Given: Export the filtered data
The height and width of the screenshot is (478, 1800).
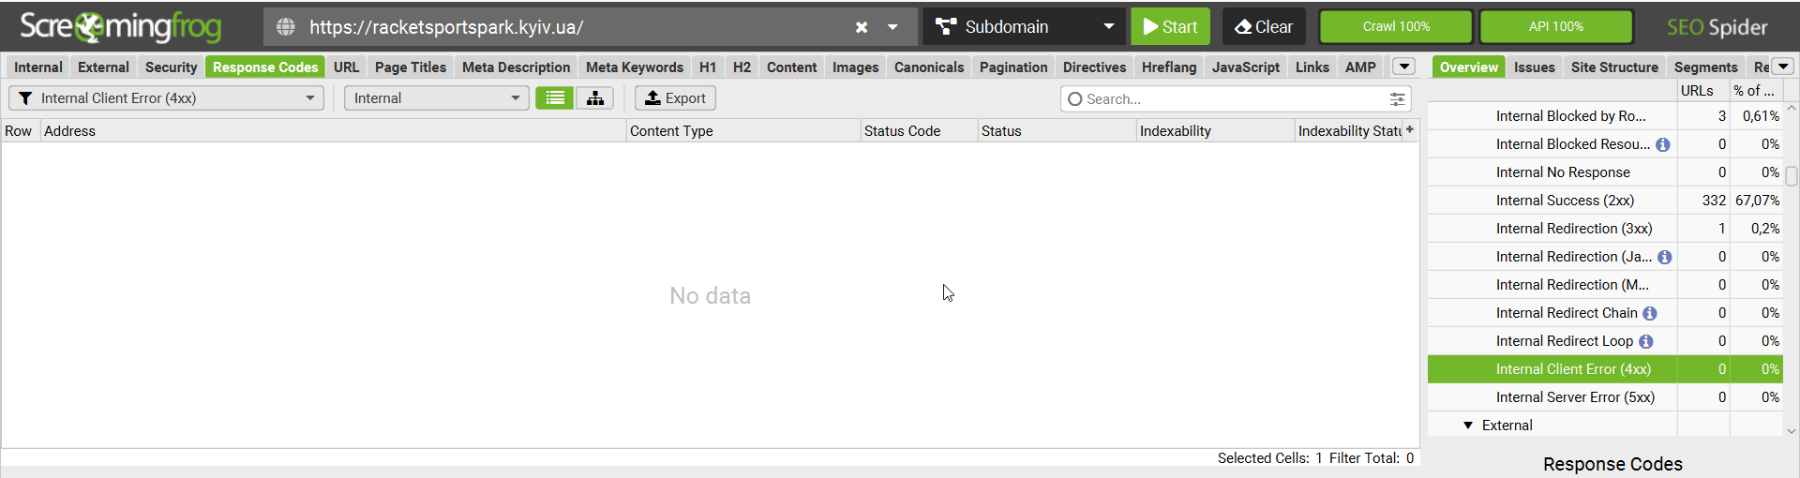Looking at the screenshot, I should pos(675,98).
